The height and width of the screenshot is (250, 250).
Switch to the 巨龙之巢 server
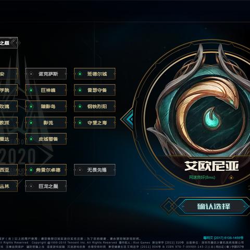46,186
